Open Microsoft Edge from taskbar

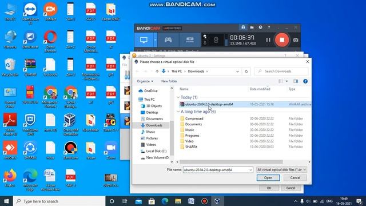[x=165, y=201]
